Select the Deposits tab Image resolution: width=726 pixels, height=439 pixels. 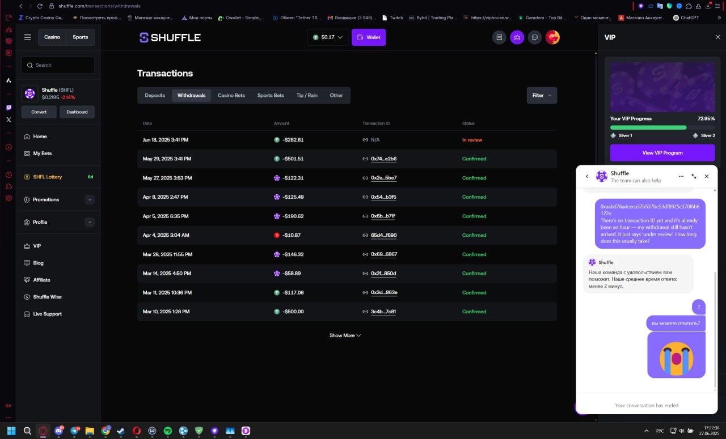(155, 95)
